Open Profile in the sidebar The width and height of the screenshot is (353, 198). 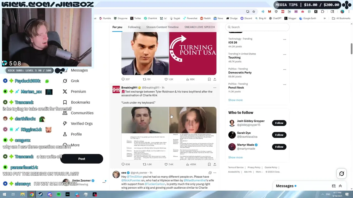(72, 134)
